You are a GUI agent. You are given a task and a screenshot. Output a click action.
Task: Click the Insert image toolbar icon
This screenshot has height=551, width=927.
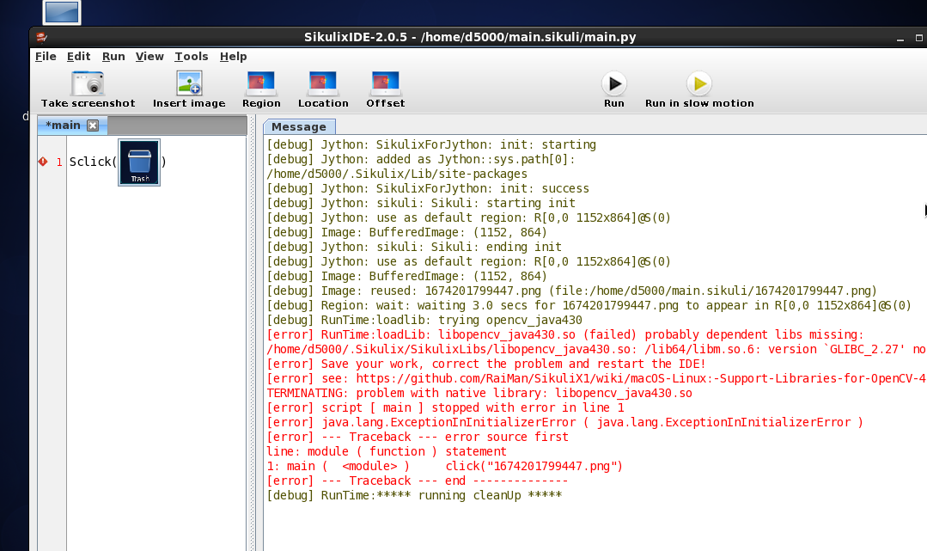(x=189, y=83)
